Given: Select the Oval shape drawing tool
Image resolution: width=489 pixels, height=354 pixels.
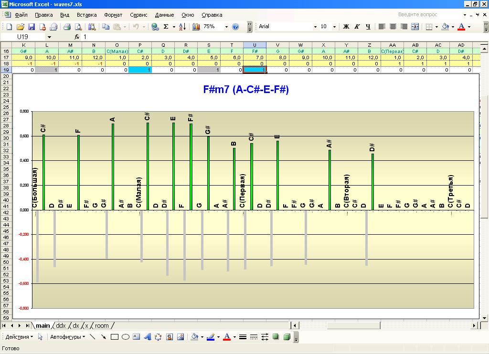Looking at the screenshot, I should [126, 337].
